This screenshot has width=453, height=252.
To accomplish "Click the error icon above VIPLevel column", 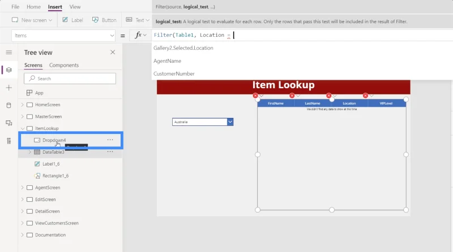I will (x=365, y=95).
